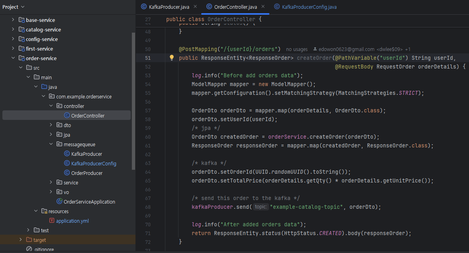Click the .gitignore file icon
Viewport: 469px width, 253px height.
point(29,249)
